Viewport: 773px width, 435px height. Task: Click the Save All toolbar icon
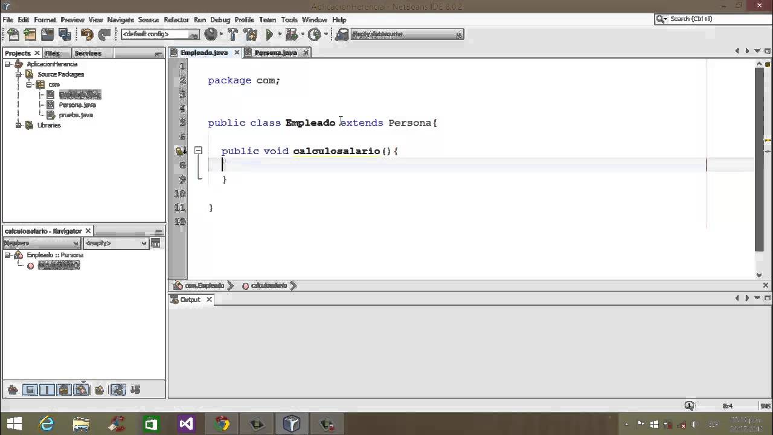(65, 34)
